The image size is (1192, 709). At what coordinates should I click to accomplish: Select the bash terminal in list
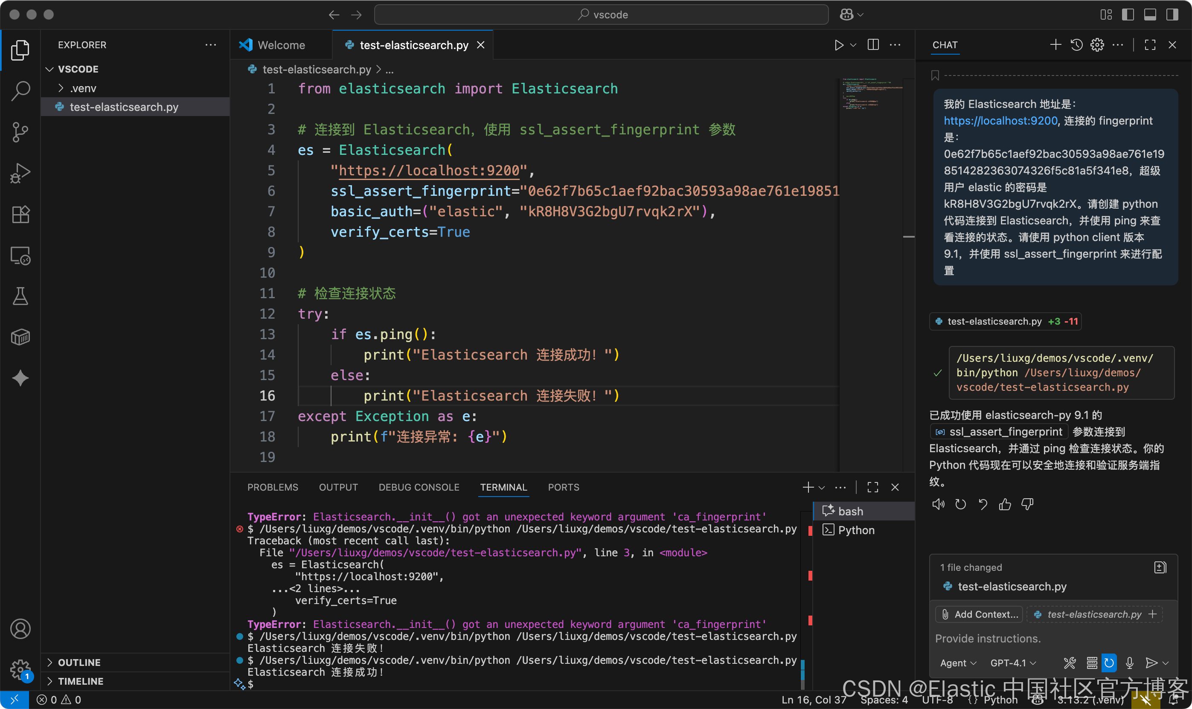tap(864, 511)
